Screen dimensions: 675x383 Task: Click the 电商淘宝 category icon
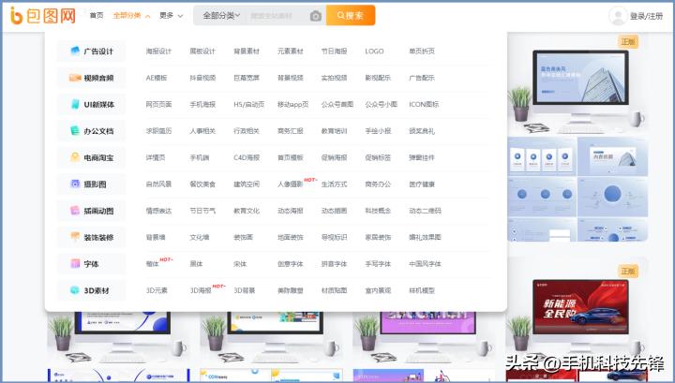pyautogui.click(x=75, y=157)
